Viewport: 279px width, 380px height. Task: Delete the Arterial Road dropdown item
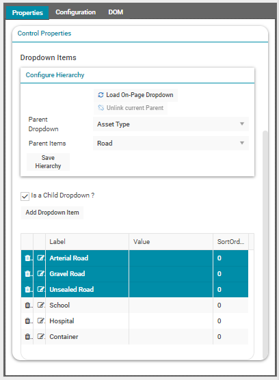(27, 258)
